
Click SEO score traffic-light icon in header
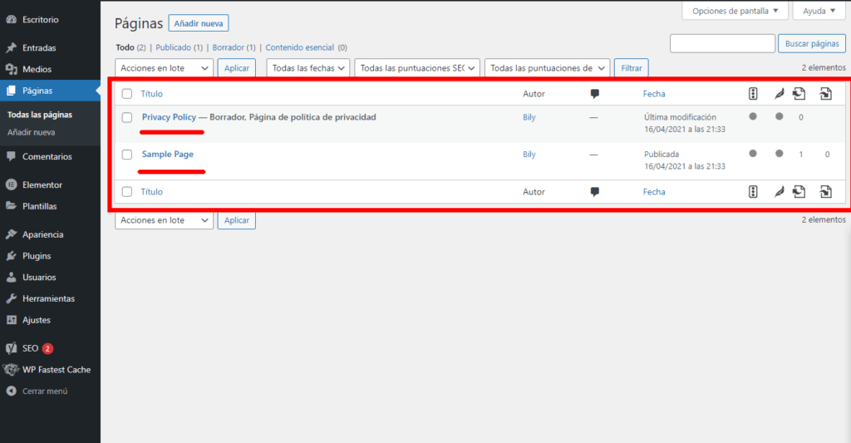[753, 94]
